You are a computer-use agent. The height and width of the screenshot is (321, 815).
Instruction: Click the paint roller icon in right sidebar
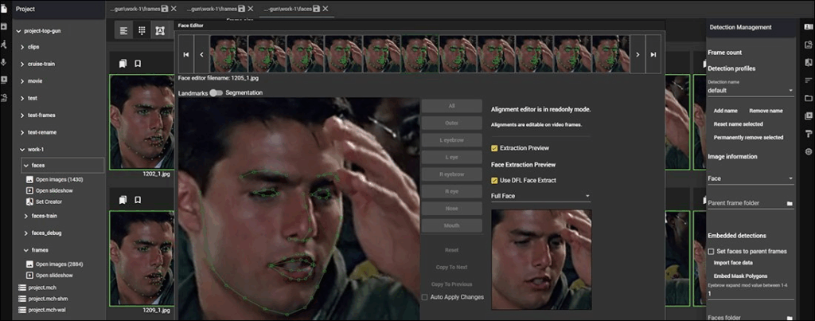click(809, 133)
